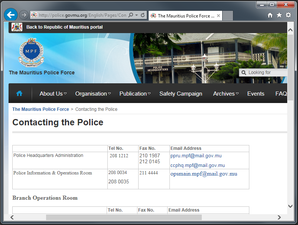Go to site home via house icon
This screenshot has height=225, width=298.
(x=19, y=93)
